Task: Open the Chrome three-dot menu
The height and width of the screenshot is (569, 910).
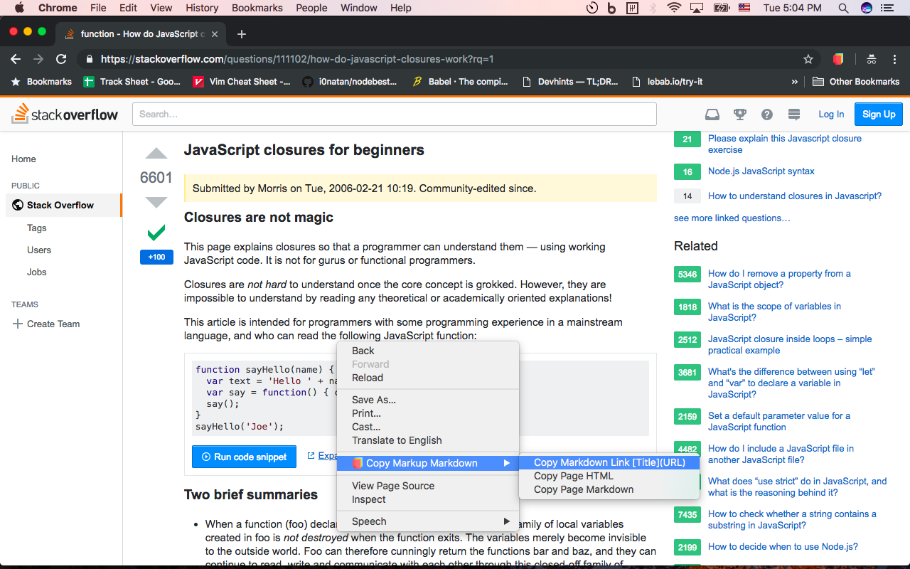Action: point(894,60)
